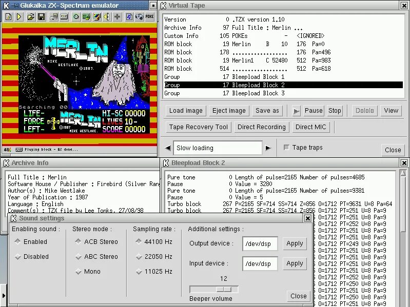Image resolution: width=410 pixels, height=307 pixels.
Task: Open sound settings via speaker icon
Action: pos(107,17)
